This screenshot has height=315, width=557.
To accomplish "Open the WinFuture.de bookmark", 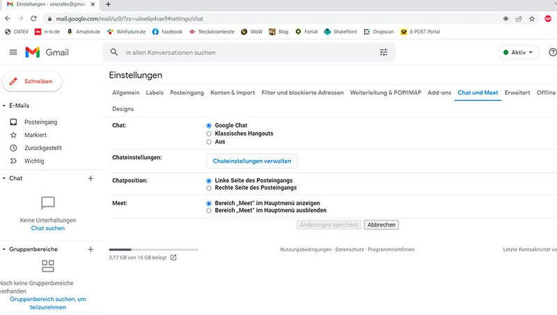I will click(127, 31).
